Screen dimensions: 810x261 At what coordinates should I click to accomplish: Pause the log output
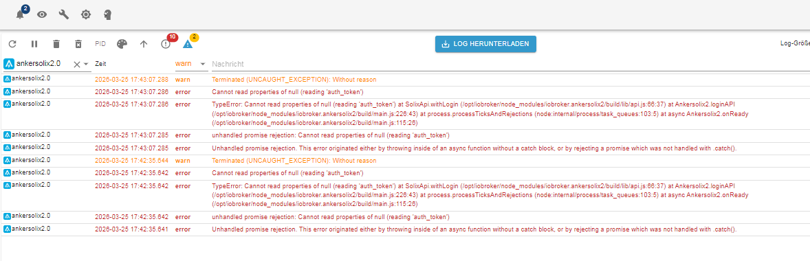[x=34, y=44]
